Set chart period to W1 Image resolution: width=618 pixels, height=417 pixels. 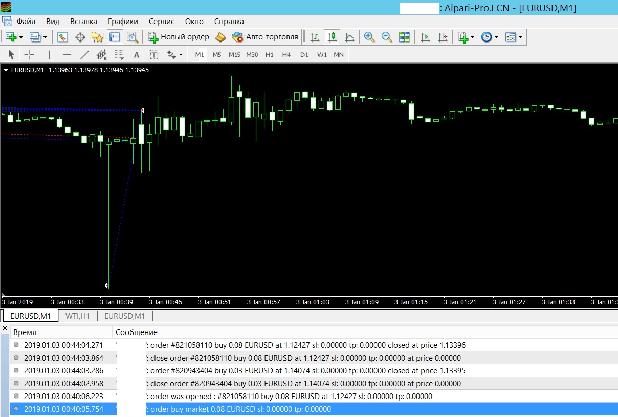click(x=322, y=54)
